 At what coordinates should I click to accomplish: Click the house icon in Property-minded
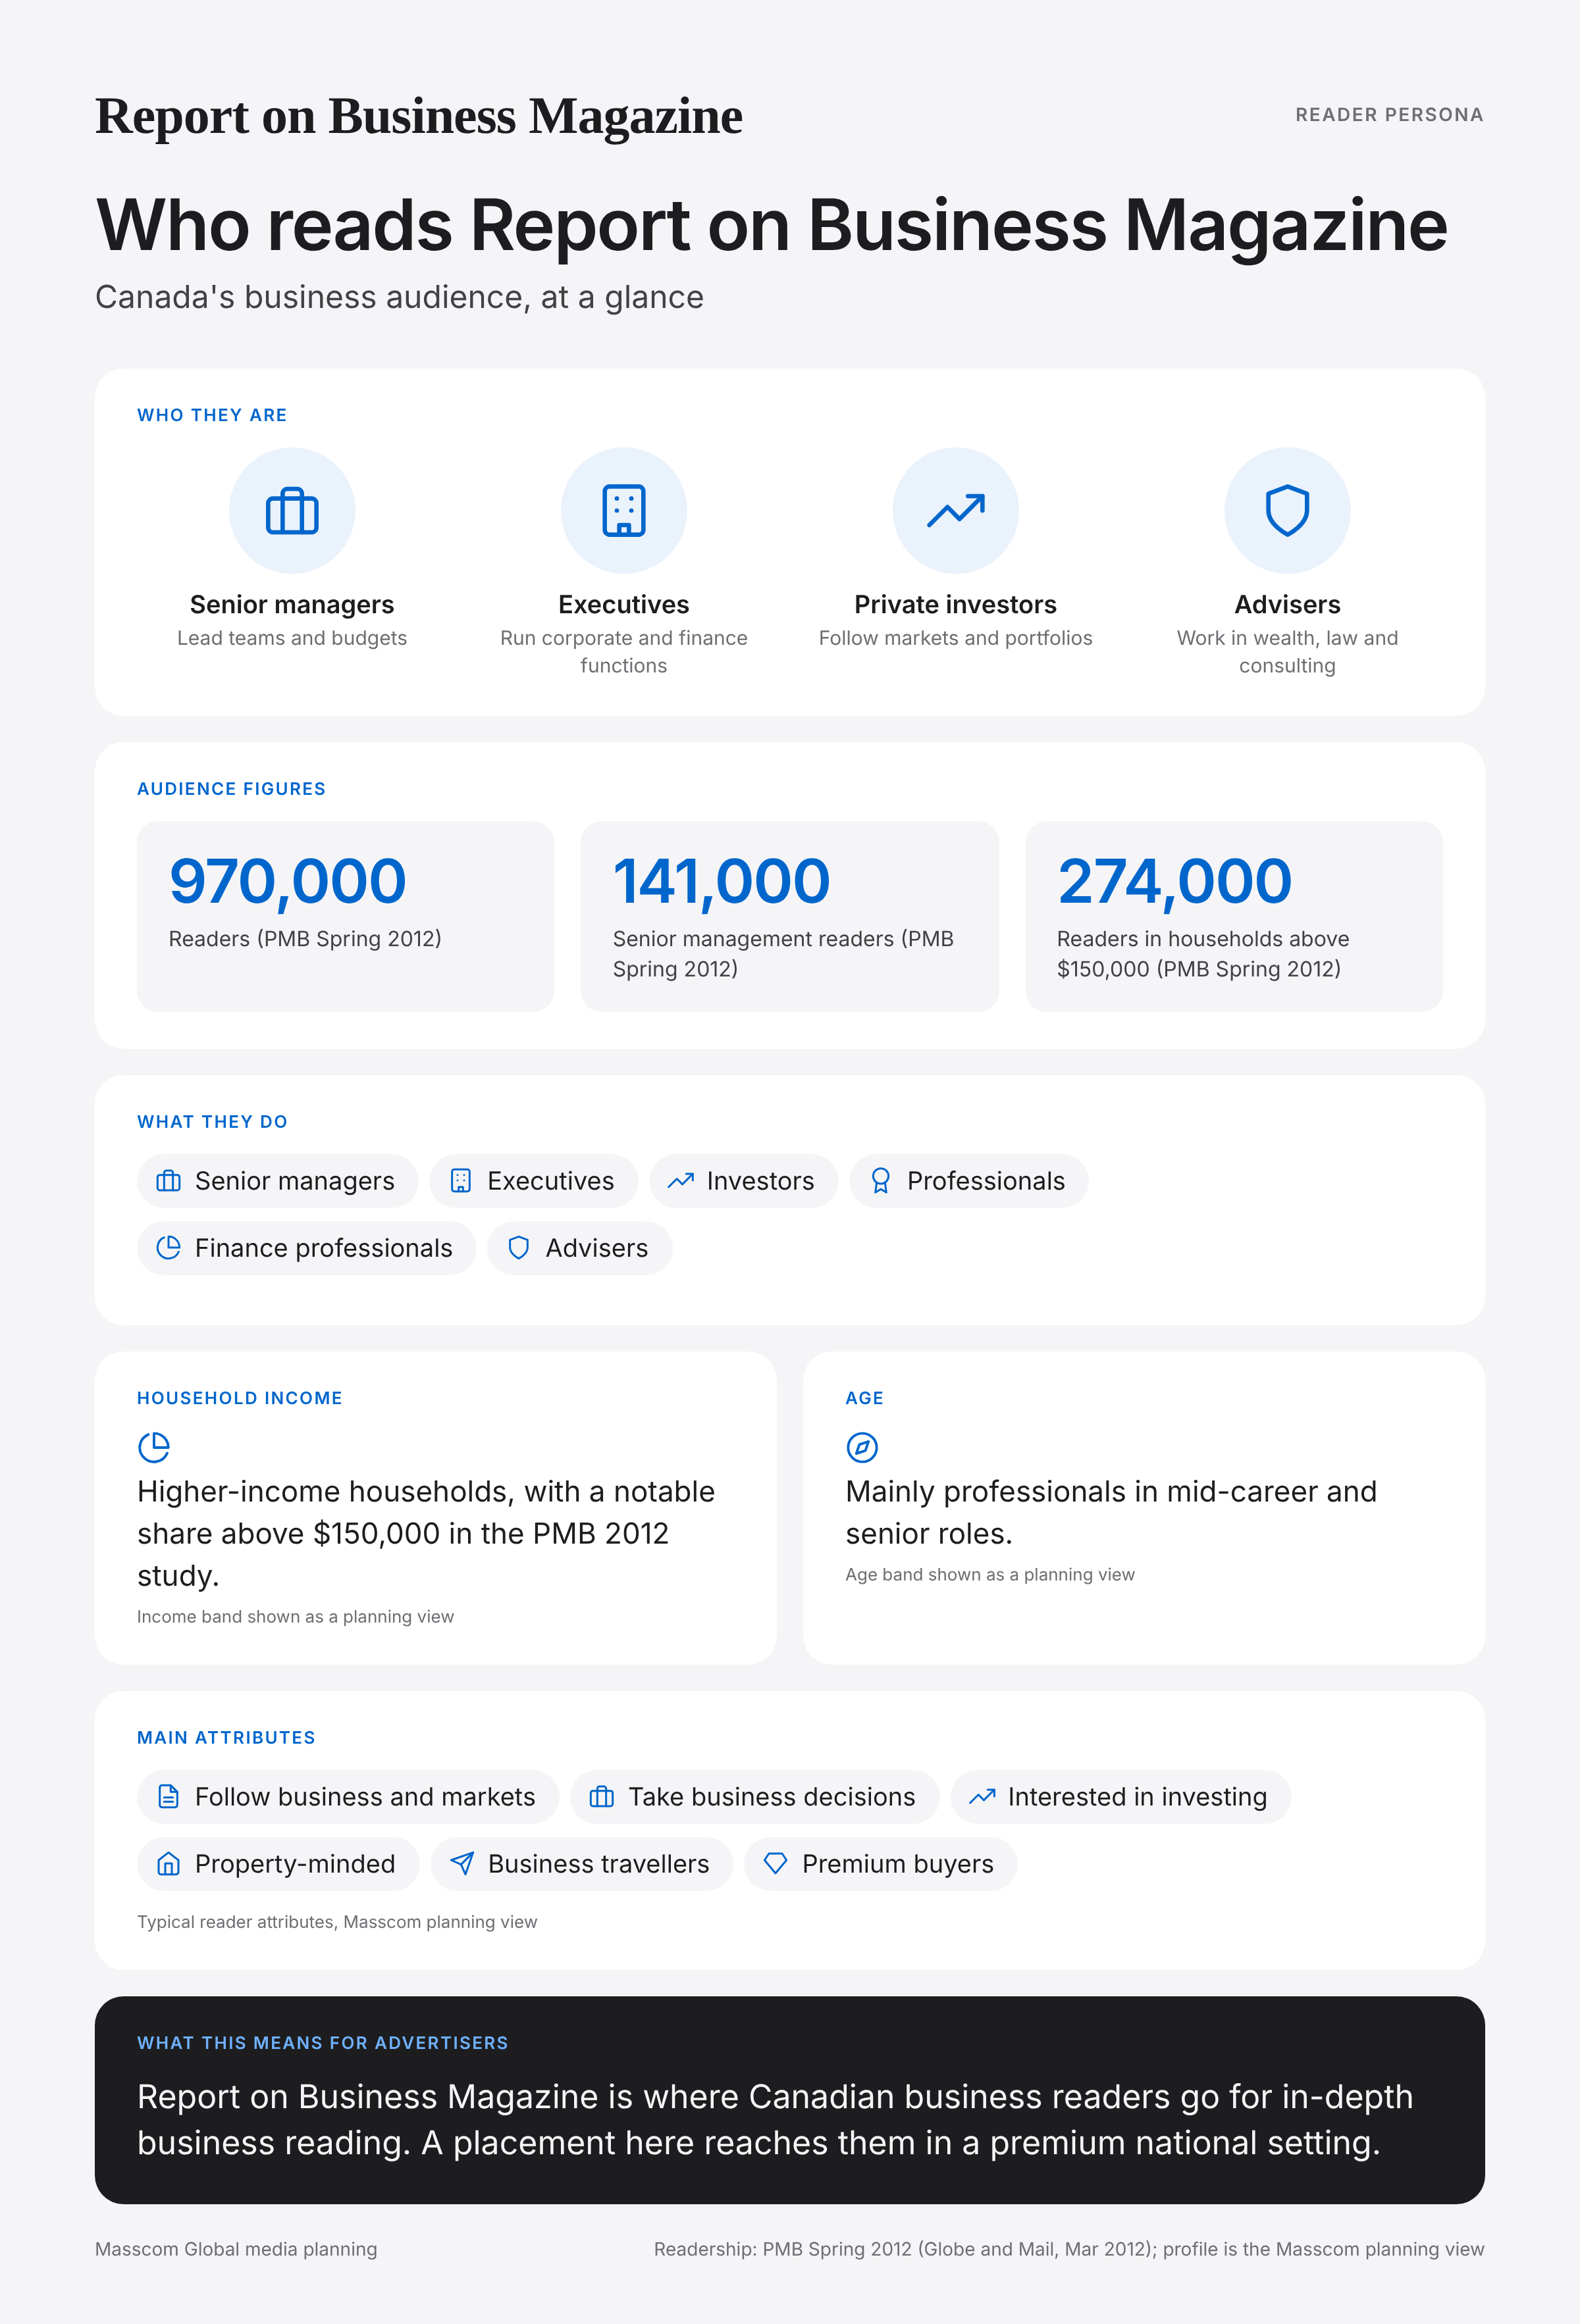pyautogui.click(x=168, y=1863)
